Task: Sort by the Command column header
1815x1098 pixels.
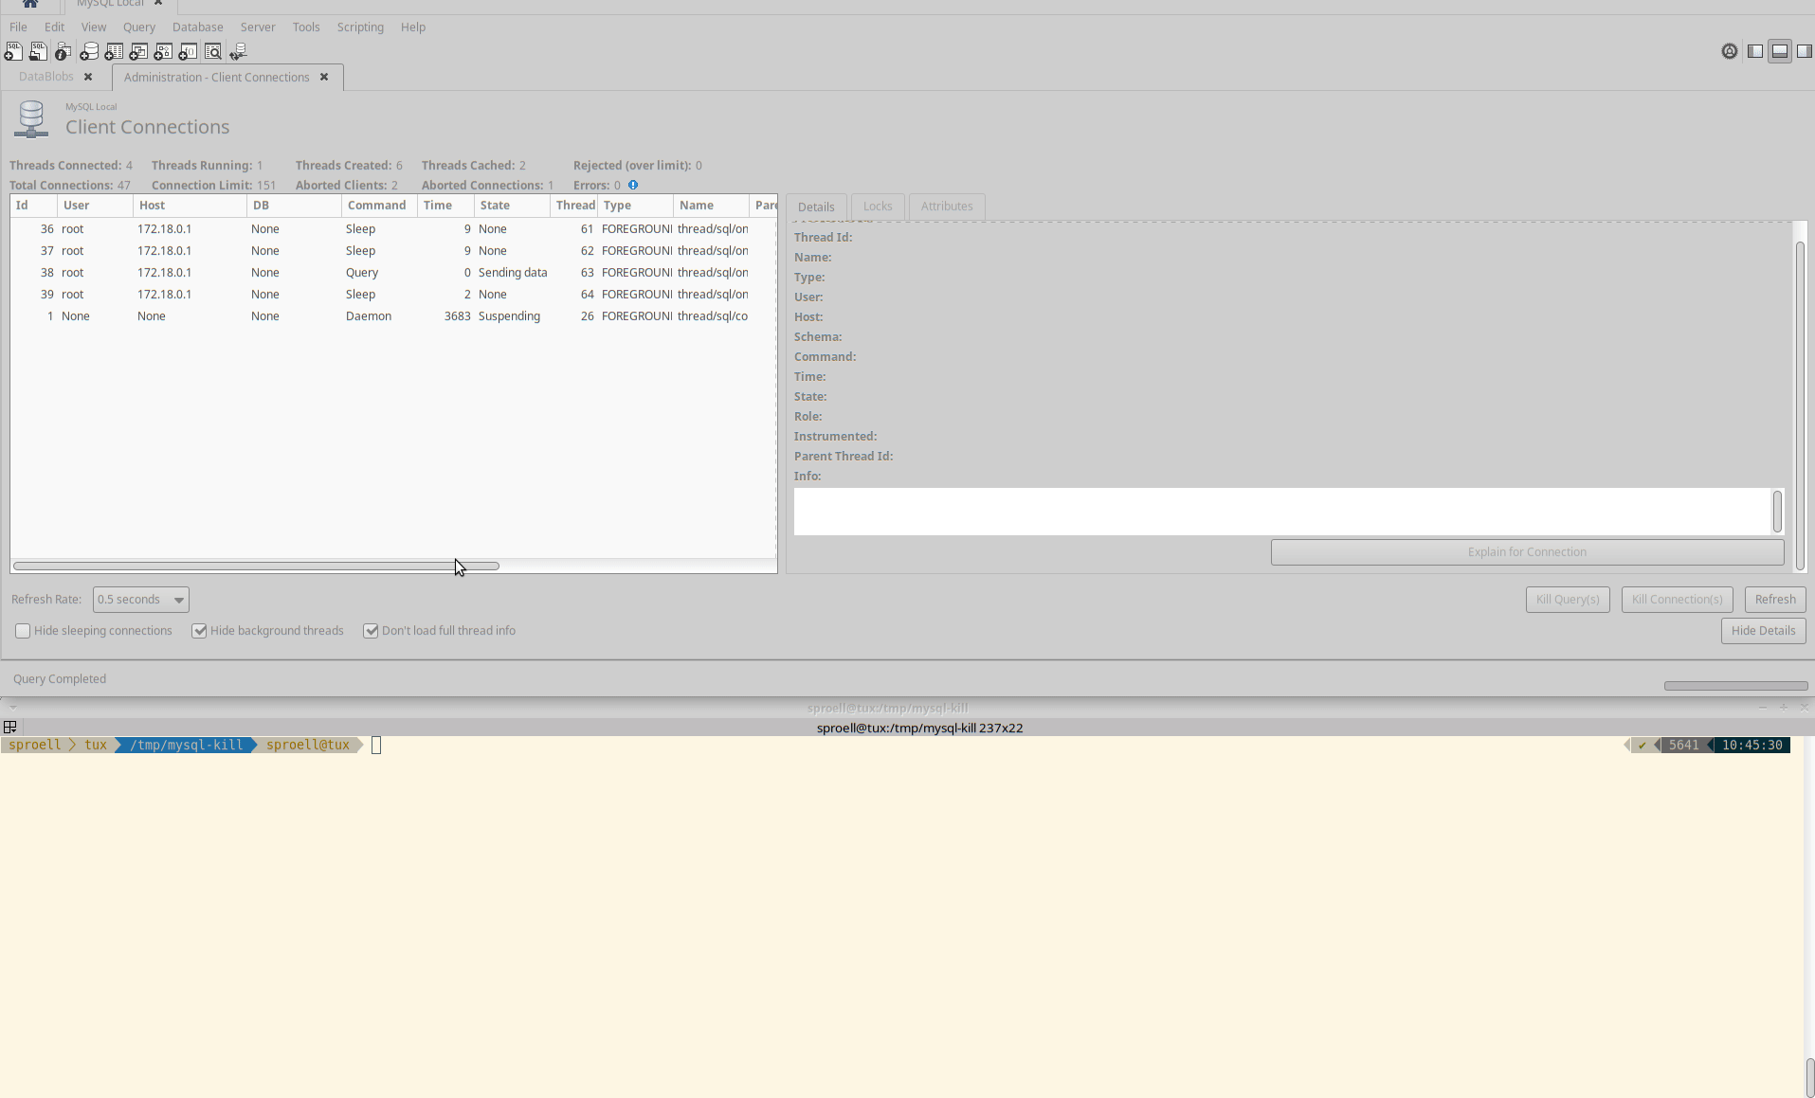Action: click(379, 206)
